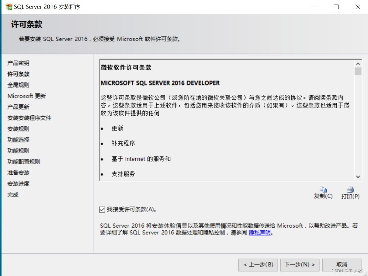This screenshot has height=276, width=368.
Task: Click the 基于 Internet 的服务和 bullet
Action: pyautogui.click(x=141, y=159)
